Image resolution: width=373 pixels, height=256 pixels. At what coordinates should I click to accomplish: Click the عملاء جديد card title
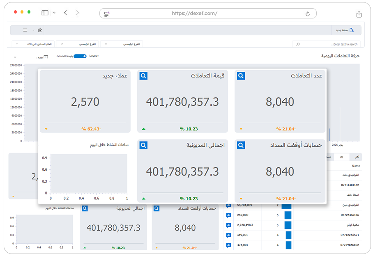(x=115, y=76)
